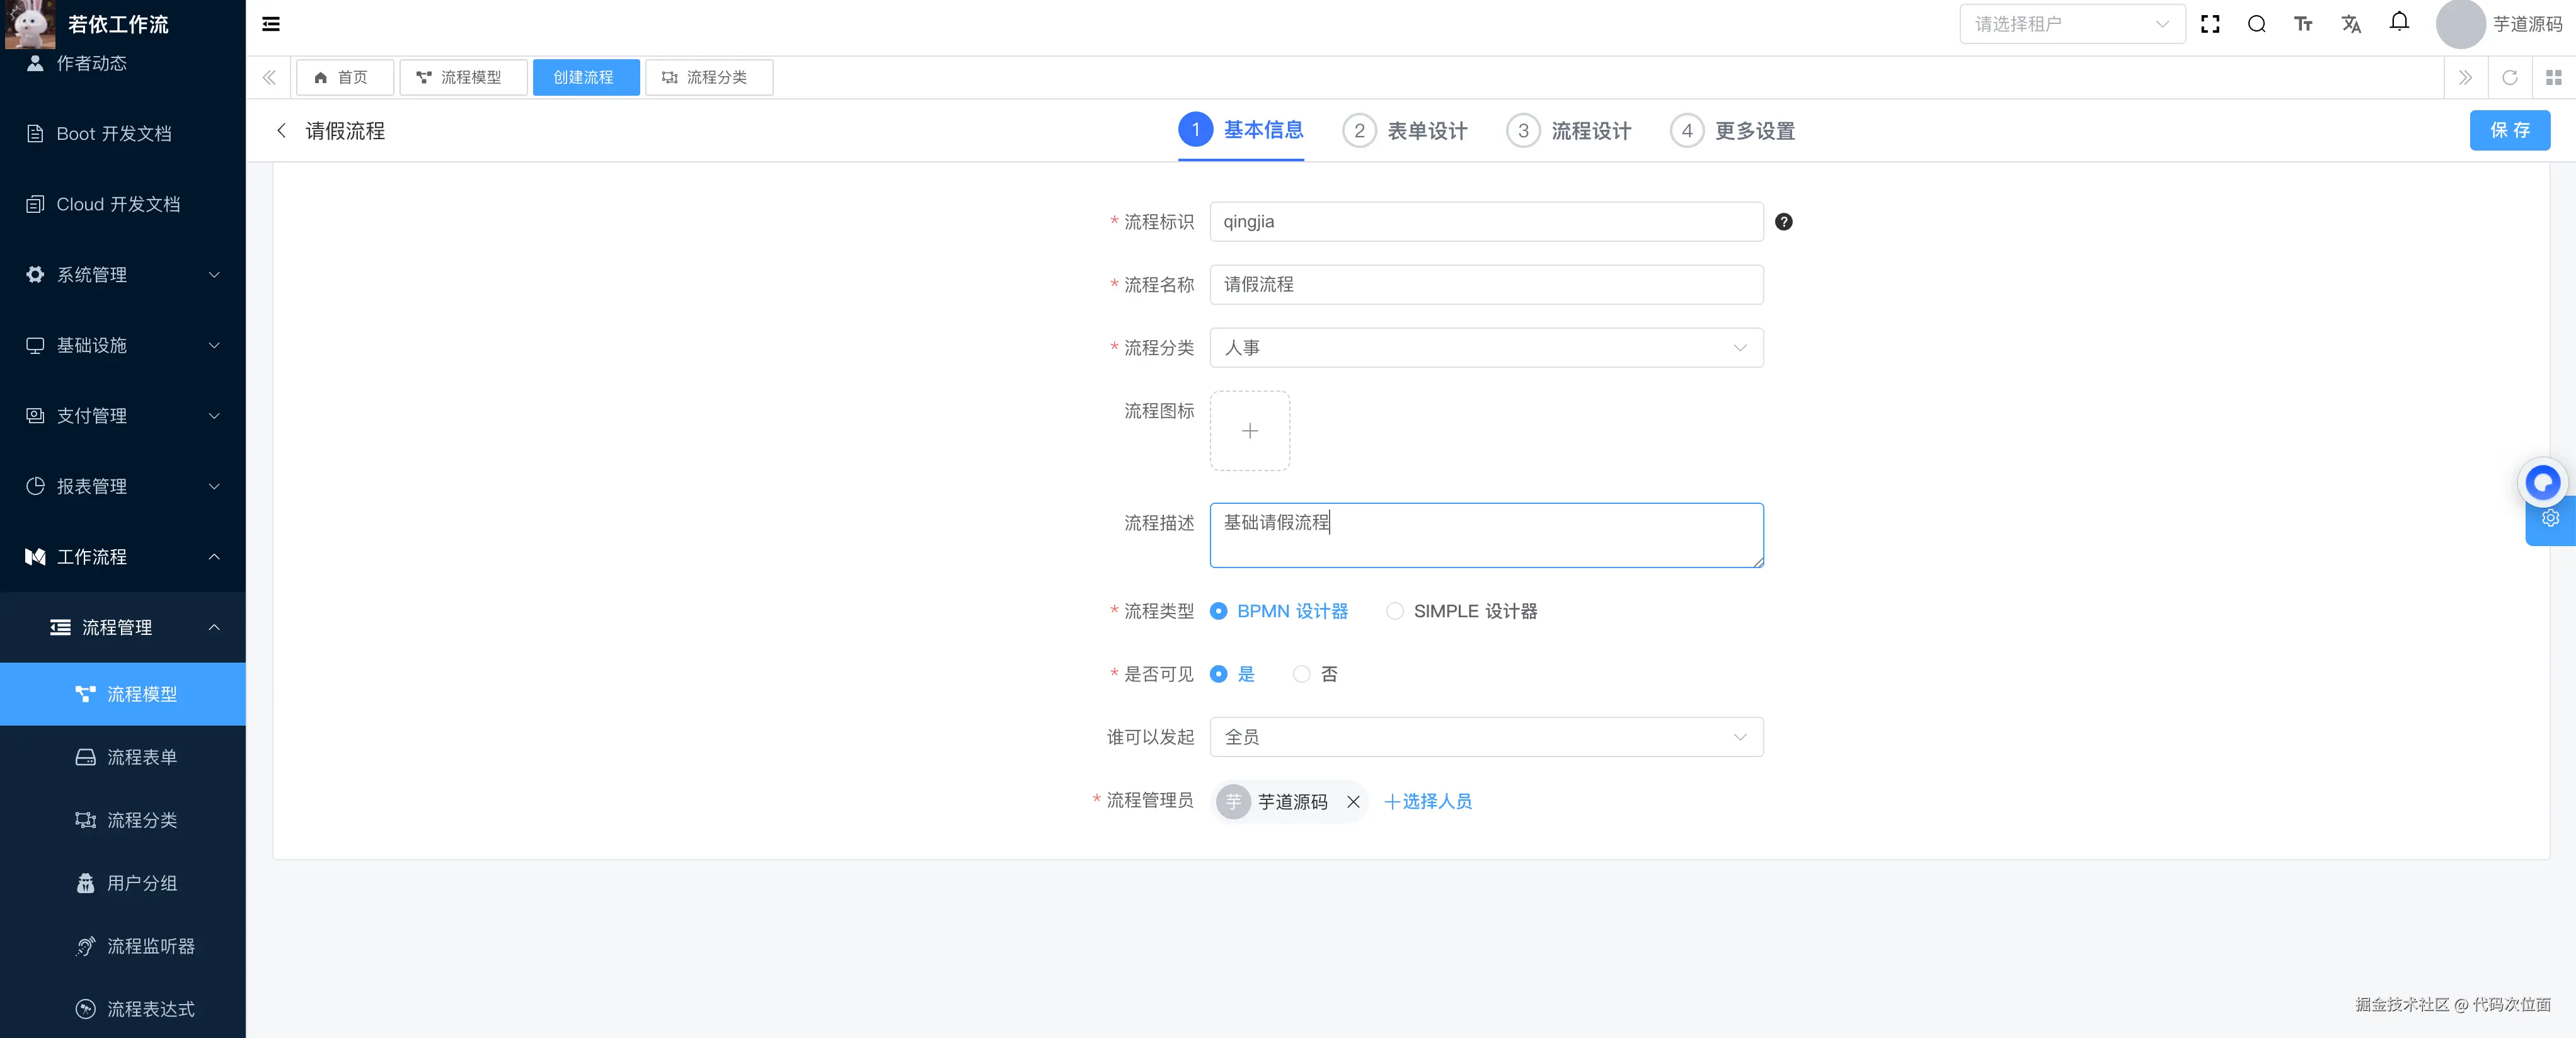This screenshot has height=1038, width=2576.
Task: Open the 流程分类 dropdown showing 人事
Action: point(1485,348)
